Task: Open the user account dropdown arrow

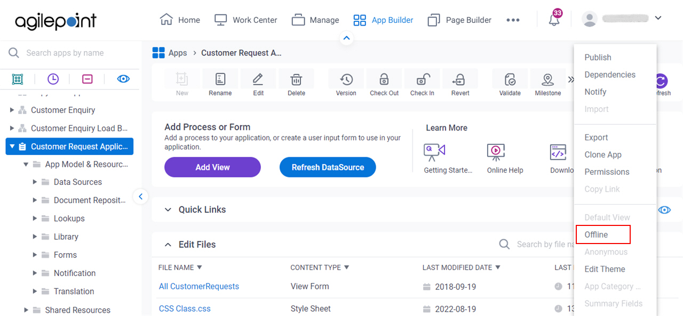Action: (x=658, y=18)
